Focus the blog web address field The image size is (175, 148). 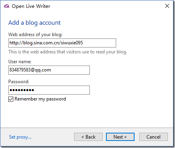click(62, 43)
